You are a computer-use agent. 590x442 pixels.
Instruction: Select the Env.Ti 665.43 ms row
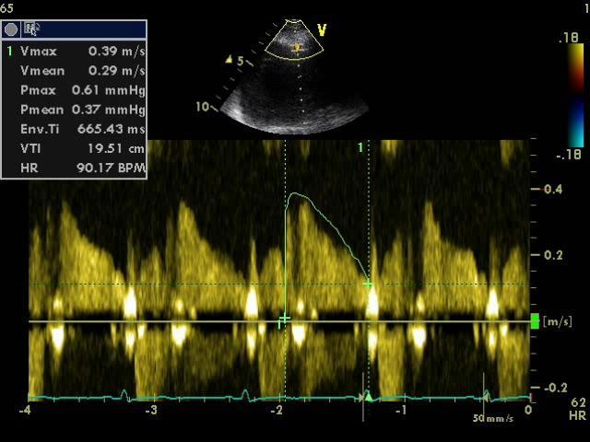point(74,129)
